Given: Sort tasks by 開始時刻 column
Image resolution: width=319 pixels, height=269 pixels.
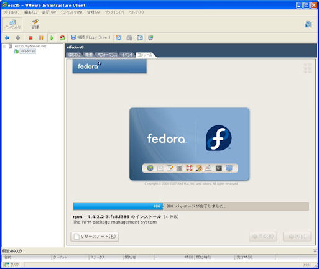Looking at the screenshot, I should point(215,257).
